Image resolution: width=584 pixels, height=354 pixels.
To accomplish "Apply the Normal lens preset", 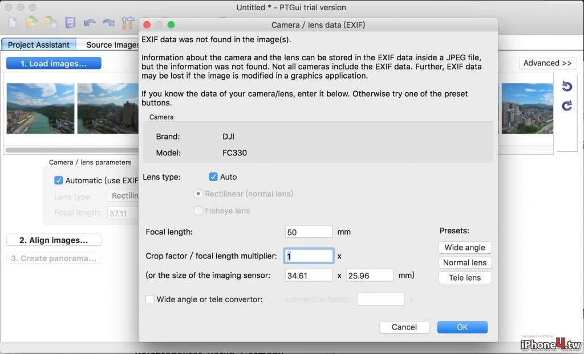I will [x=465, y=262].
